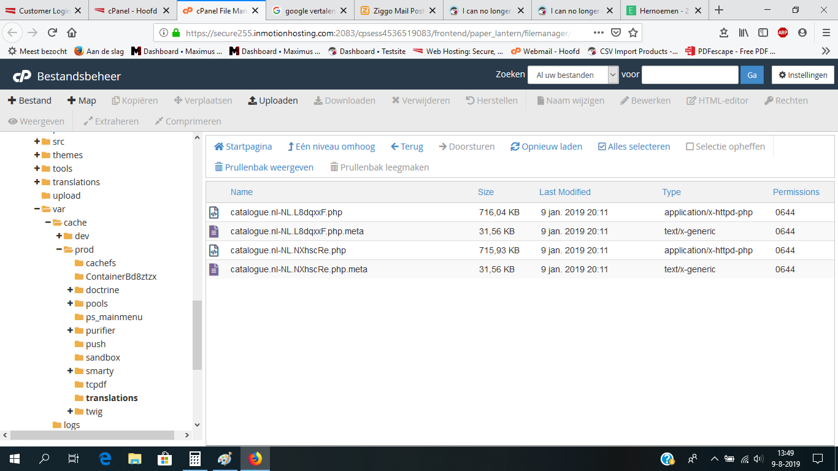Viewport: 838px width, 471px height.
Task: Open a new browser tab
Action: coord(719,10)
